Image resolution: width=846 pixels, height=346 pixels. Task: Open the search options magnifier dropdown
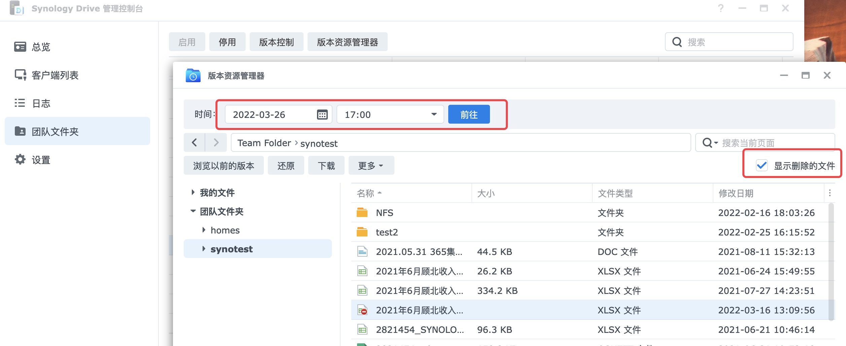pyautogui.click(x=710, y=143)
